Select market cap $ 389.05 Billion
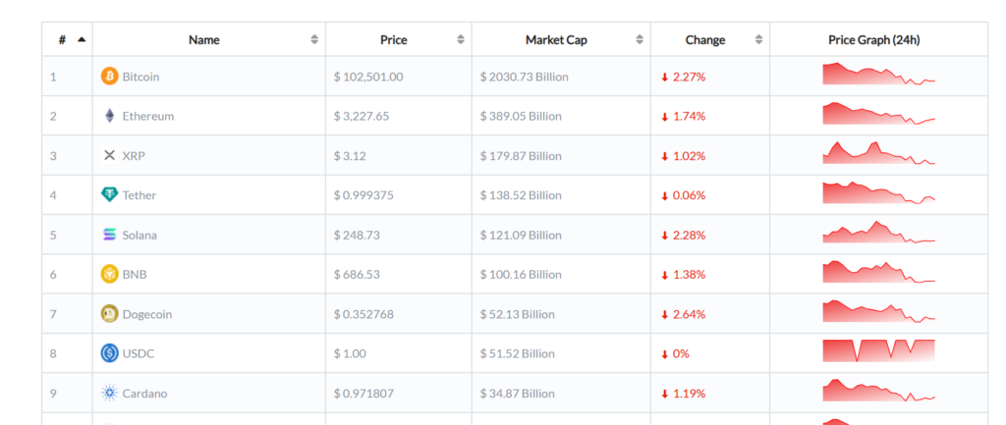The image size is (1006, 425). (521, 117)
